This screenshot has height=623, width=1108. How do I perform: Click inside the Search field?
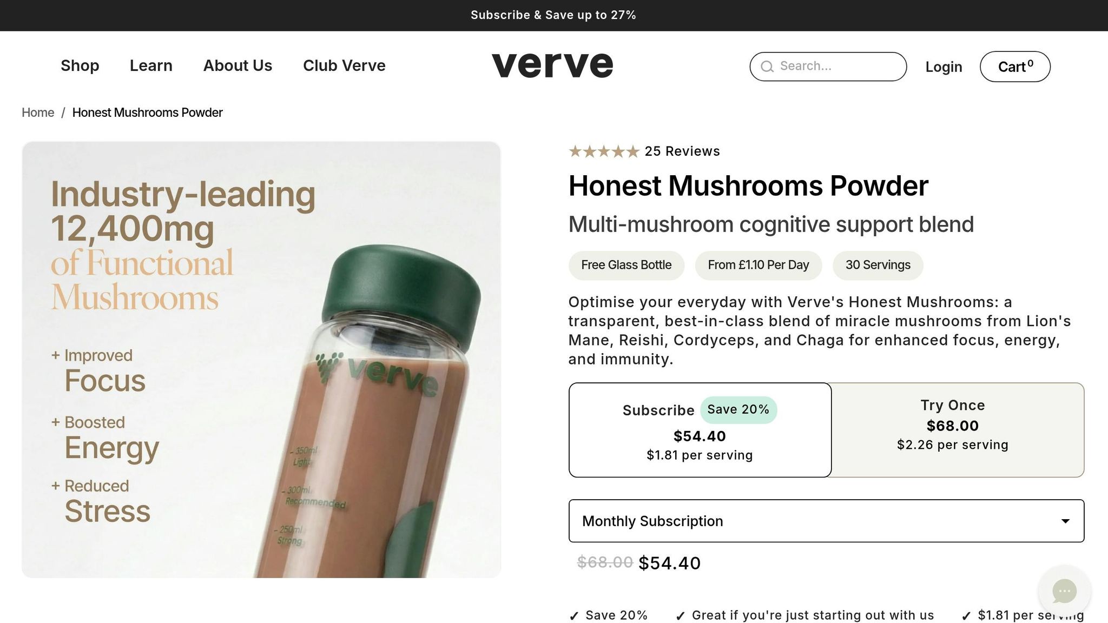tap(828, 66)
